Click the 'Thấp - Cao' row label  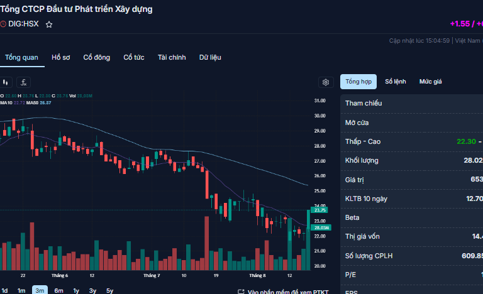point(362,141)
